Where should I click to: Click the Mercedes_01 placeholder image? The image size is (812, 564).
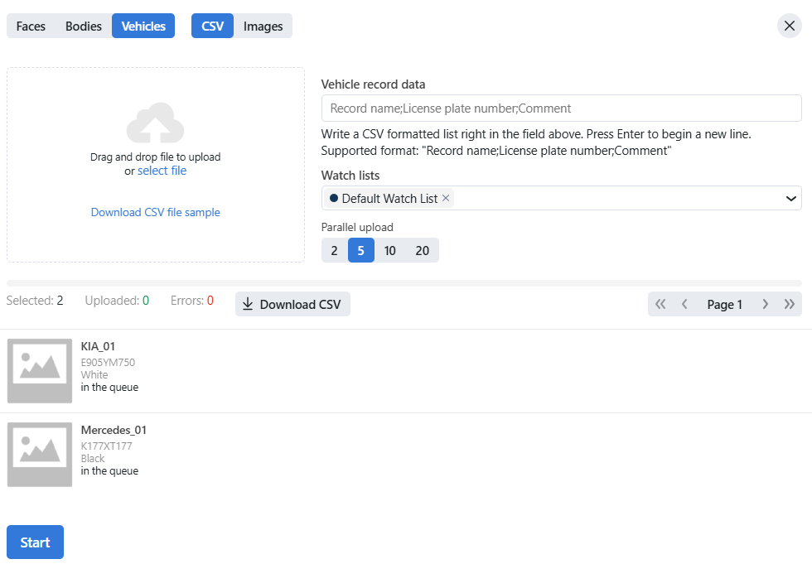tap(40, 455)
